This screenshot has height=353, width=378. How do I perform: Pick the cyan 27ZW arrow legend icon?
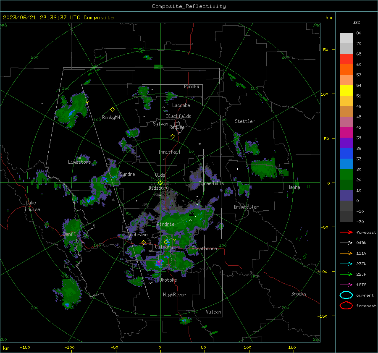pos(346,264)
